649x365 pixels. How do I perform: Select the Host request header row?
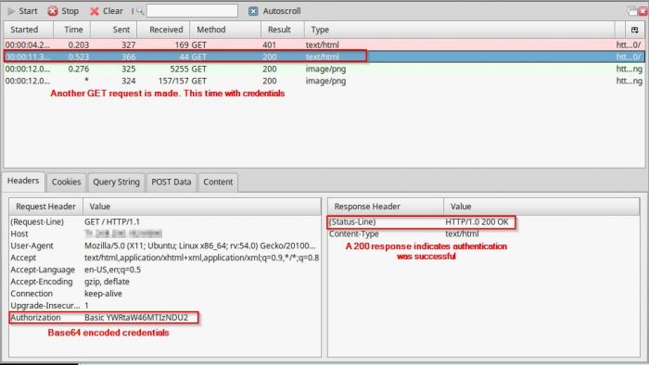[165, 234]
